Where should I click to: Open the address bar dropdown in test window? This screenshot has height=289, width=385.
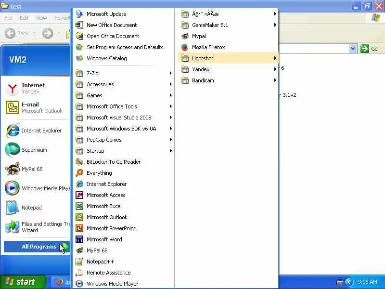click(x=353, y=49)
